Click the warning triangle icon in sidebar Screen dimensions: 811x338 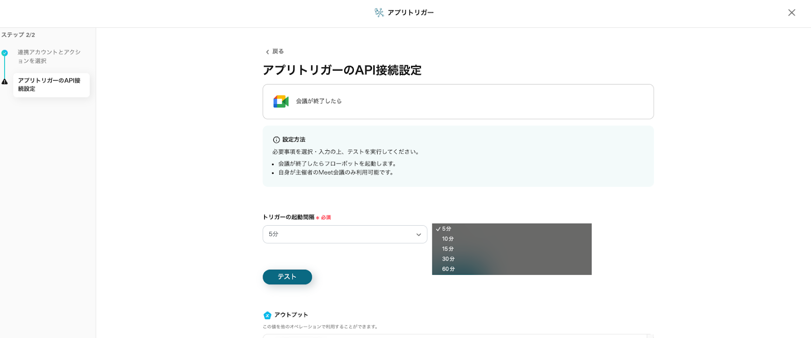point(5,81)
